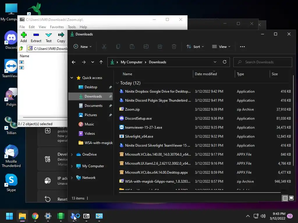
Task: Switch to large thumbnails view icon
Action: coord(291,198)
